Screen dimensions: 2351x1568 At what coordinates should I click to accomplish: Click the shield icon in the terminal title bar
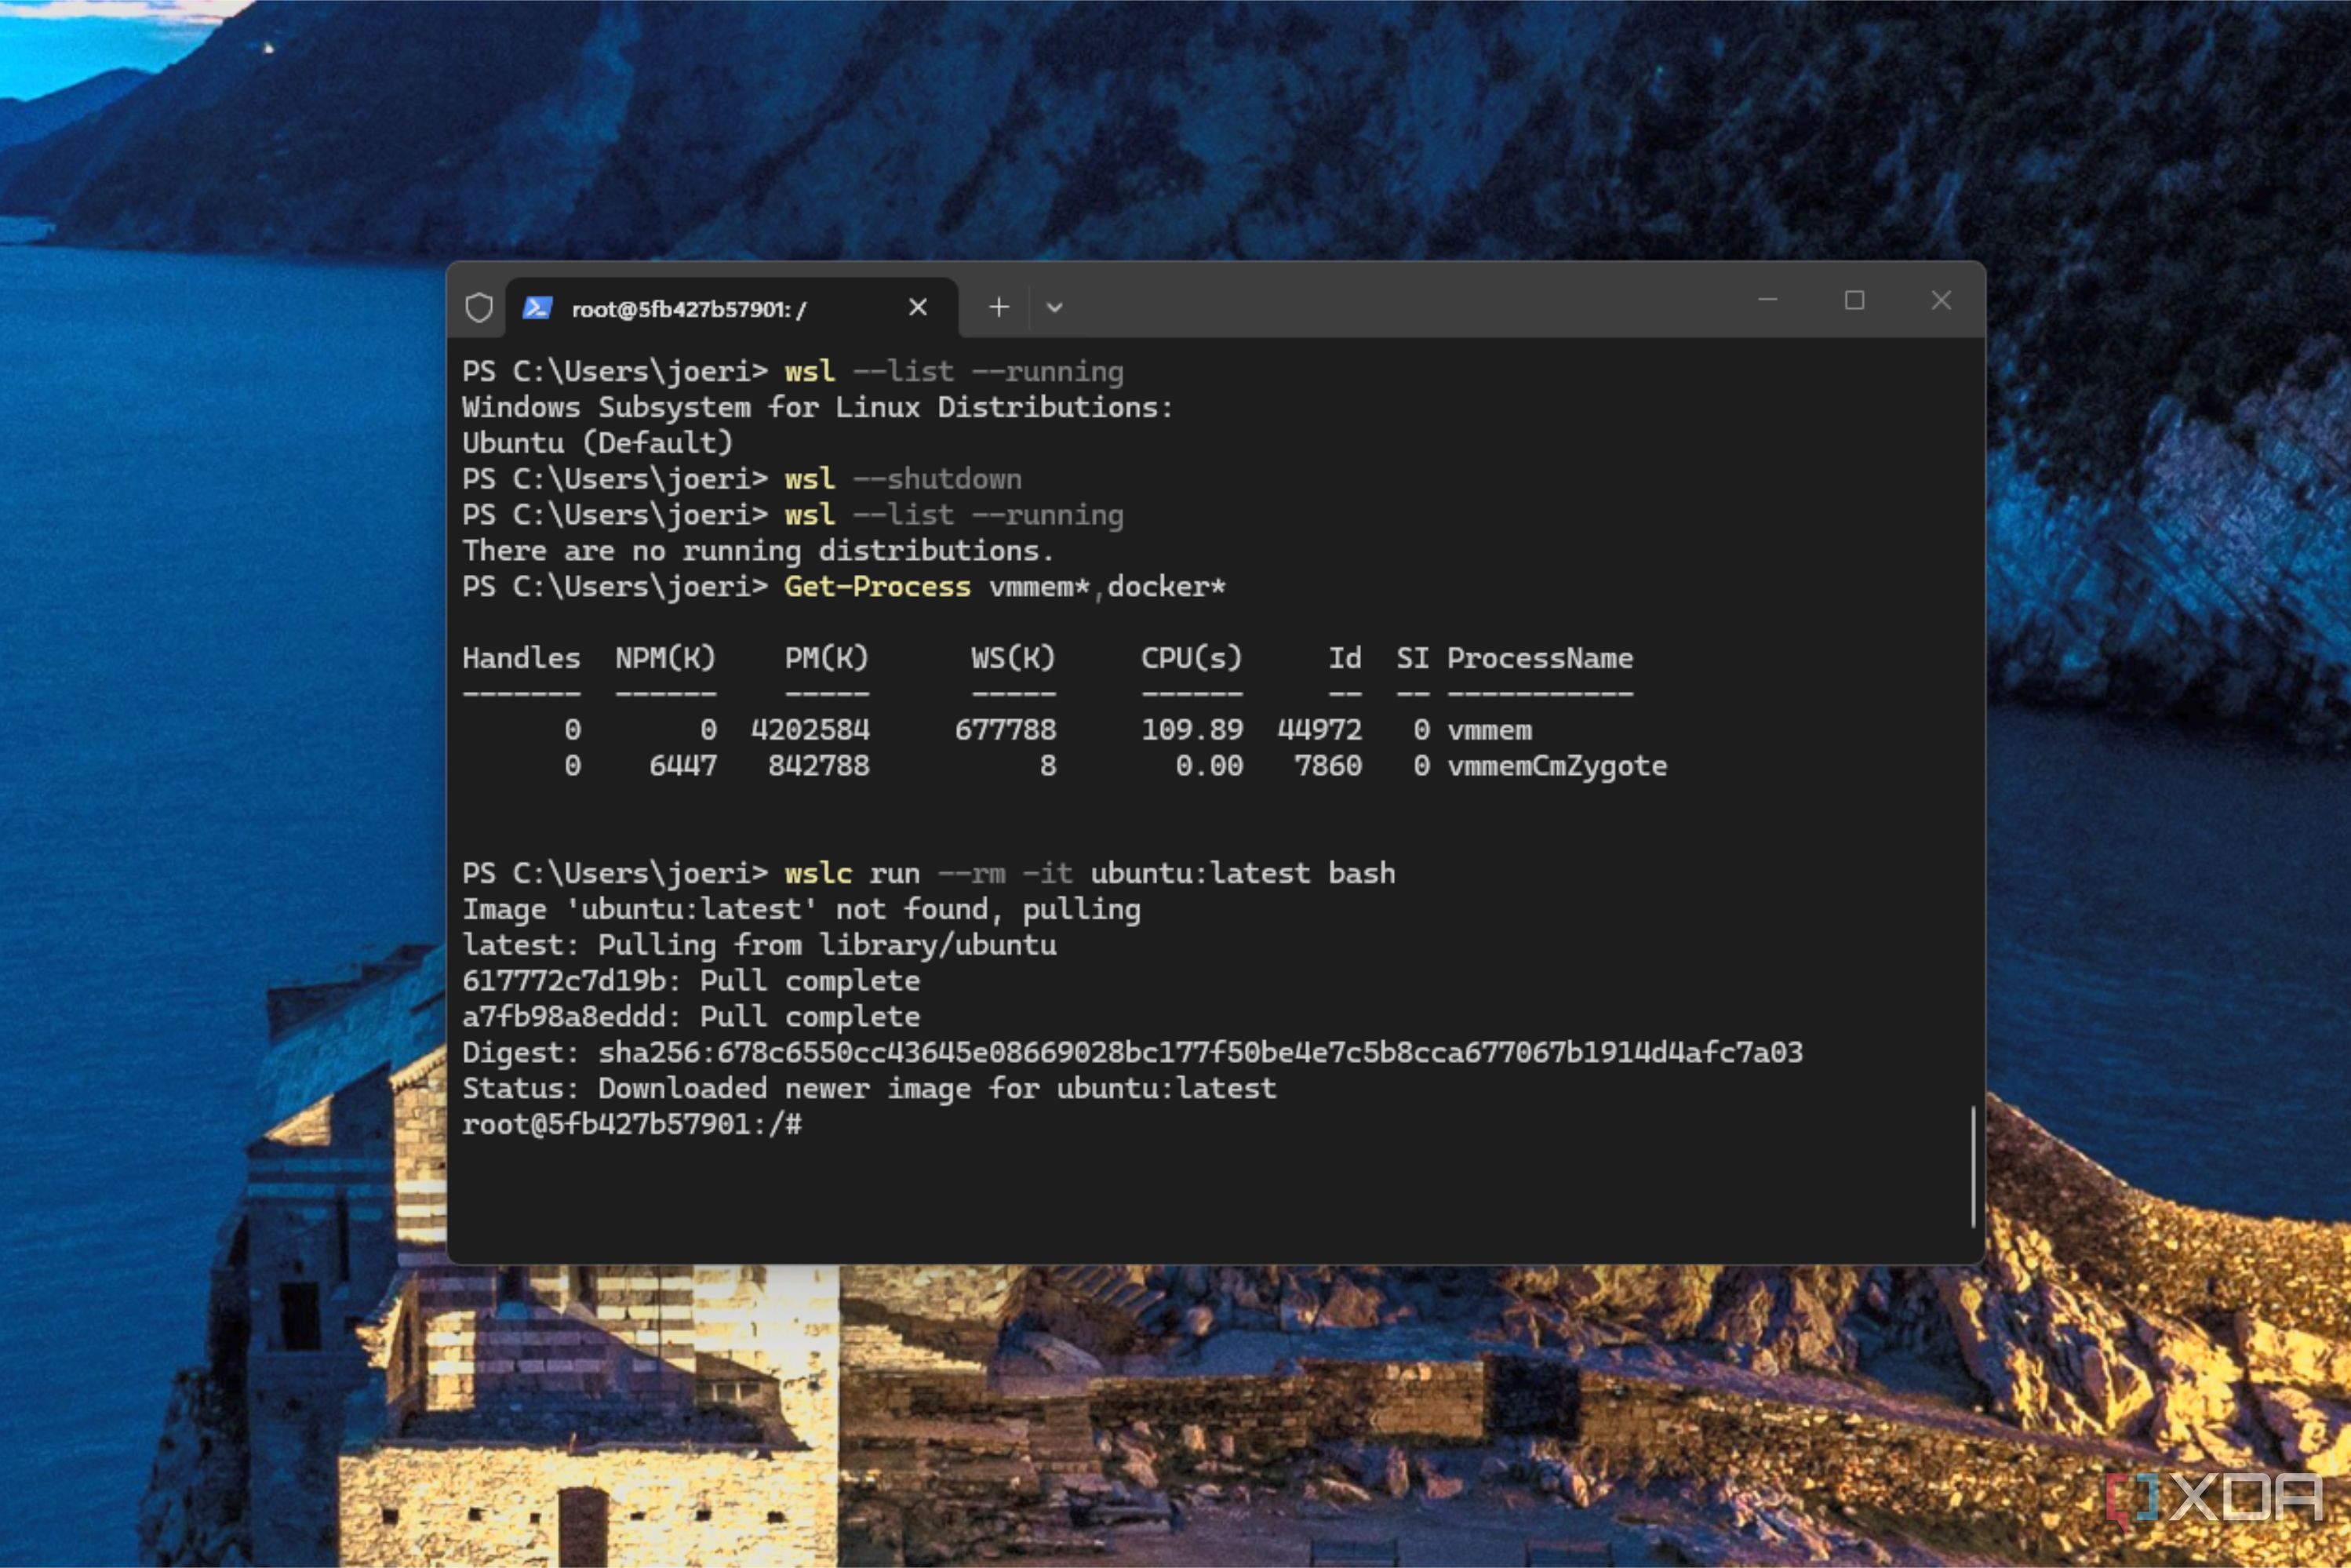(479, 307)
